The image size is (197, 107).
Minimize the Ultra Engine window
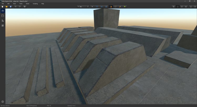point(185,1)
